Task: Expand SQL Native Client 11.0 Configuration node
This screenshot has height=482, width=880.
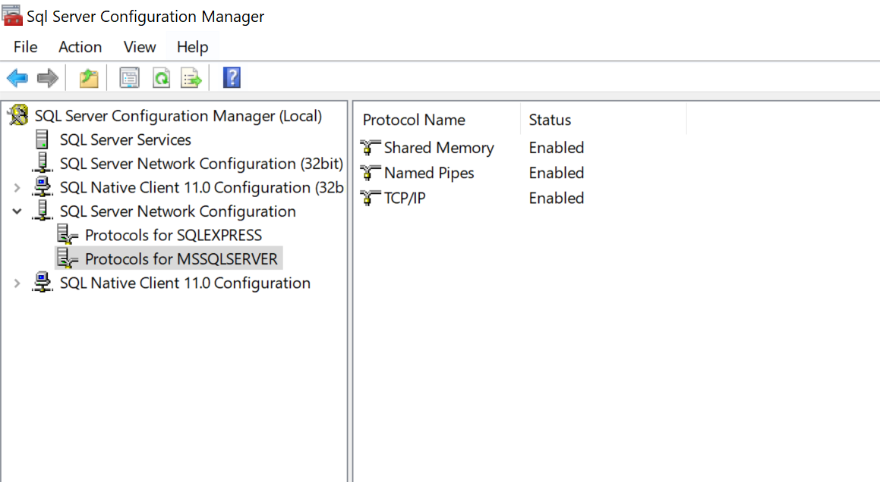Action: click(x=17, y=283)
